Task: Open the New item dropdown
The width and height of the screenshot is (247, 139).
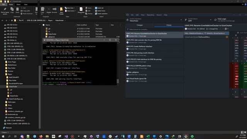Action: coord(70,8)
